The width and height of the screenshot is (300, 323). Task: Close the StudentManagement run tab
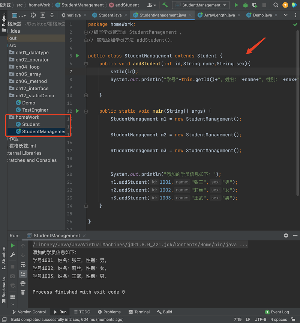(84, 235)
